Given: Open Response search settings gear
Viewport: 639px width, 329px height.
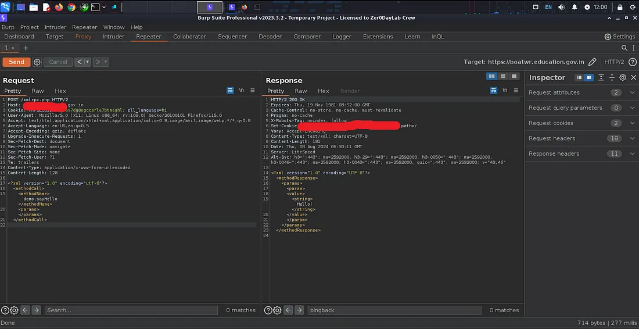Looking at the screenshot, I should 277,310.
